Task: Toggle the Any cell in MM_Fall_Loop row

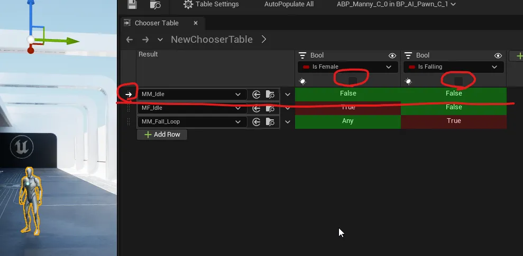Action: [348, 121]
